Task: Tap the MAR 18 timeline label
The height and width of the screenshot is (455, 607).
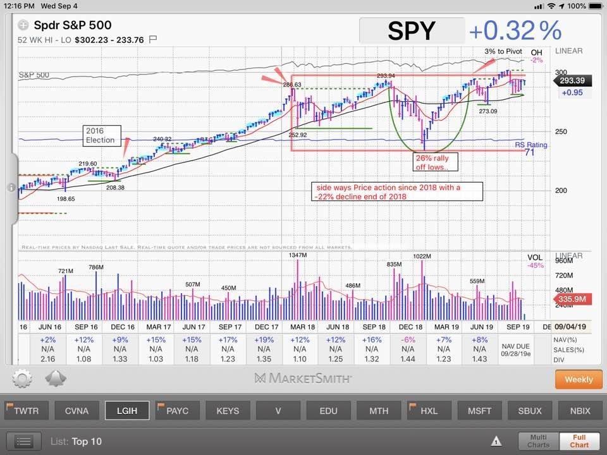Action: (x=302, y=327)
